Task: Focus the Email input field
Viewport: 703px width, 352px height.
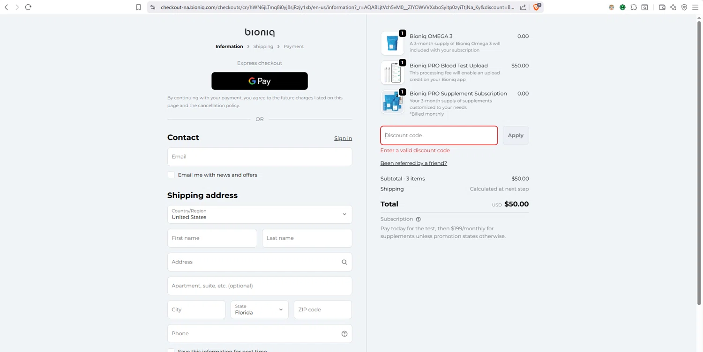Action: pyautogui.click(x=260, y=157)
